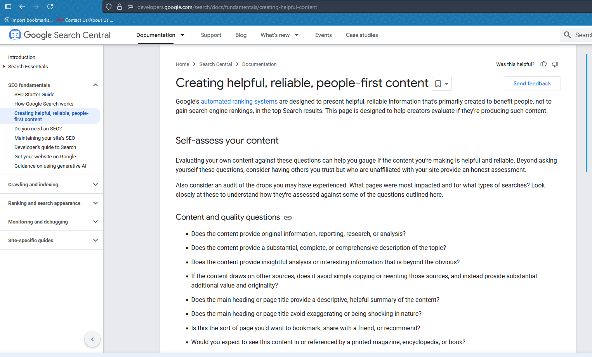
Task: Click Documentation breadcrumb link
Action: (x=259, y=64)
